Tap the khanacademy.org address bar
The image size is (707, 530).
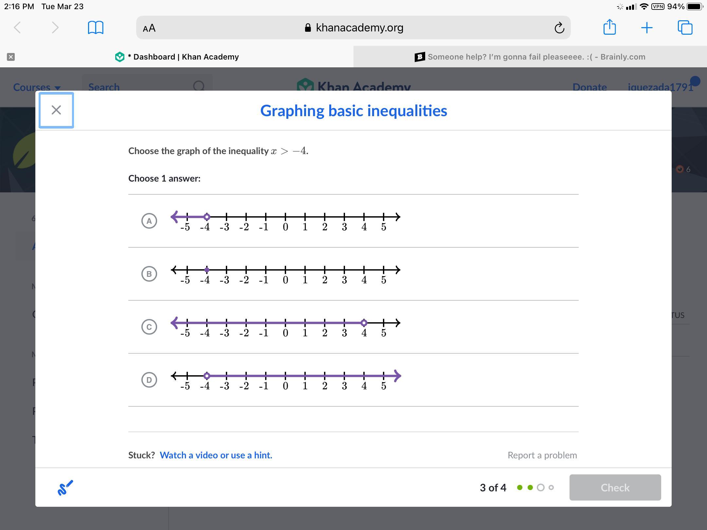(353, 28)
